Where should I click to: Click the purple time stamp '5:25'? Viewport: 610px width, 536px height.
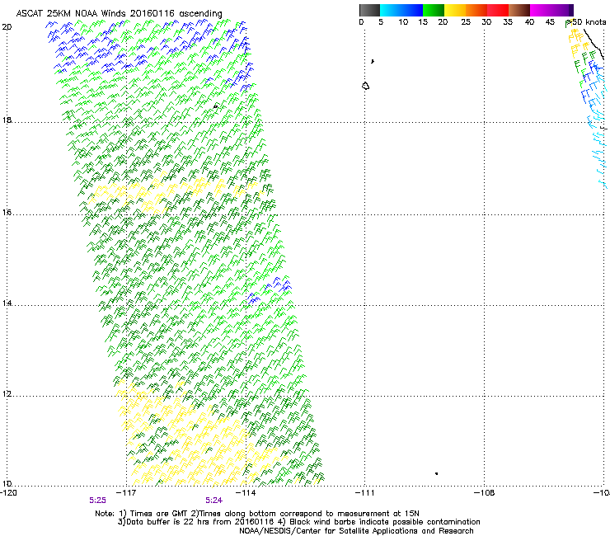(97, 501)
